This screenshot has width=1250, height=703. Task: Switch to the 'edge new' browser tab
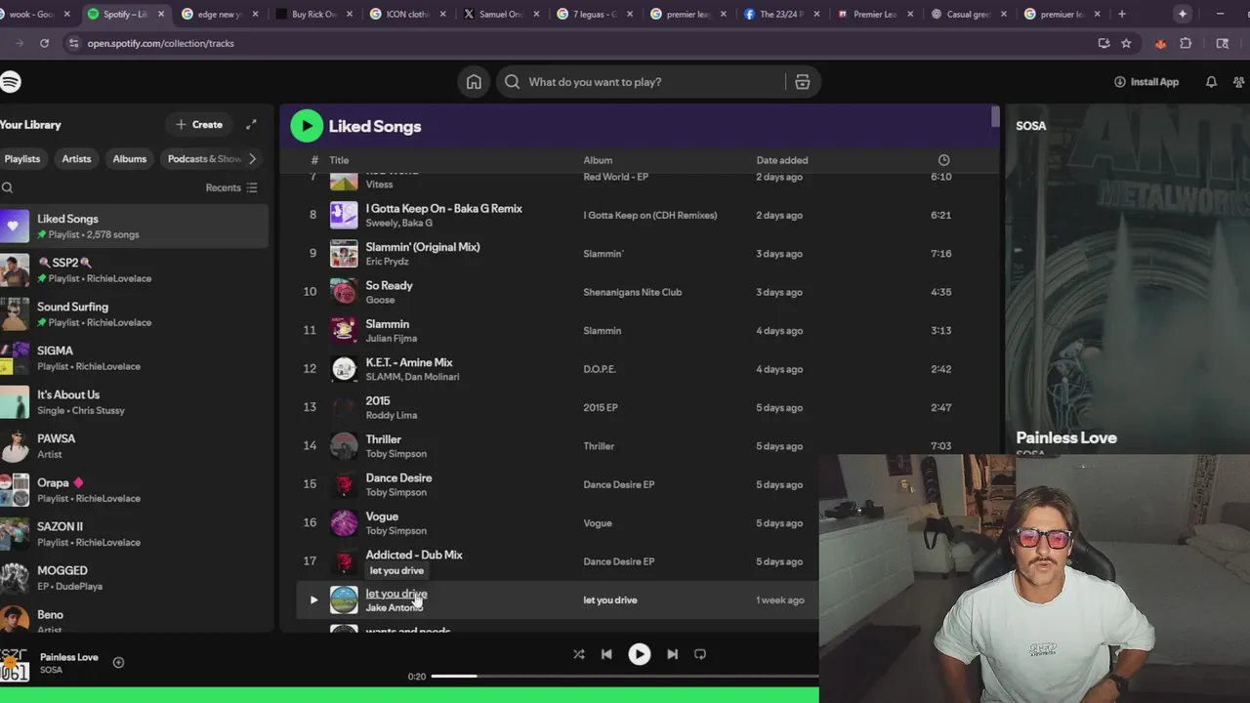coord(219,14)
